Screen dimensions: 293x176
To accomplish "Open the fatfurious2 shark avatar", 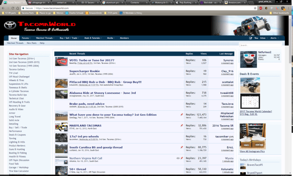I will [248, 60].
